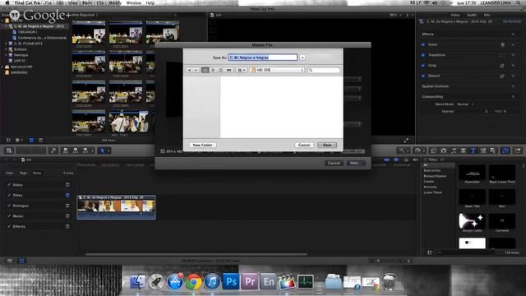Open the Effects browser icon
This screenshot has width=526, height=296.
click(434, 150)
